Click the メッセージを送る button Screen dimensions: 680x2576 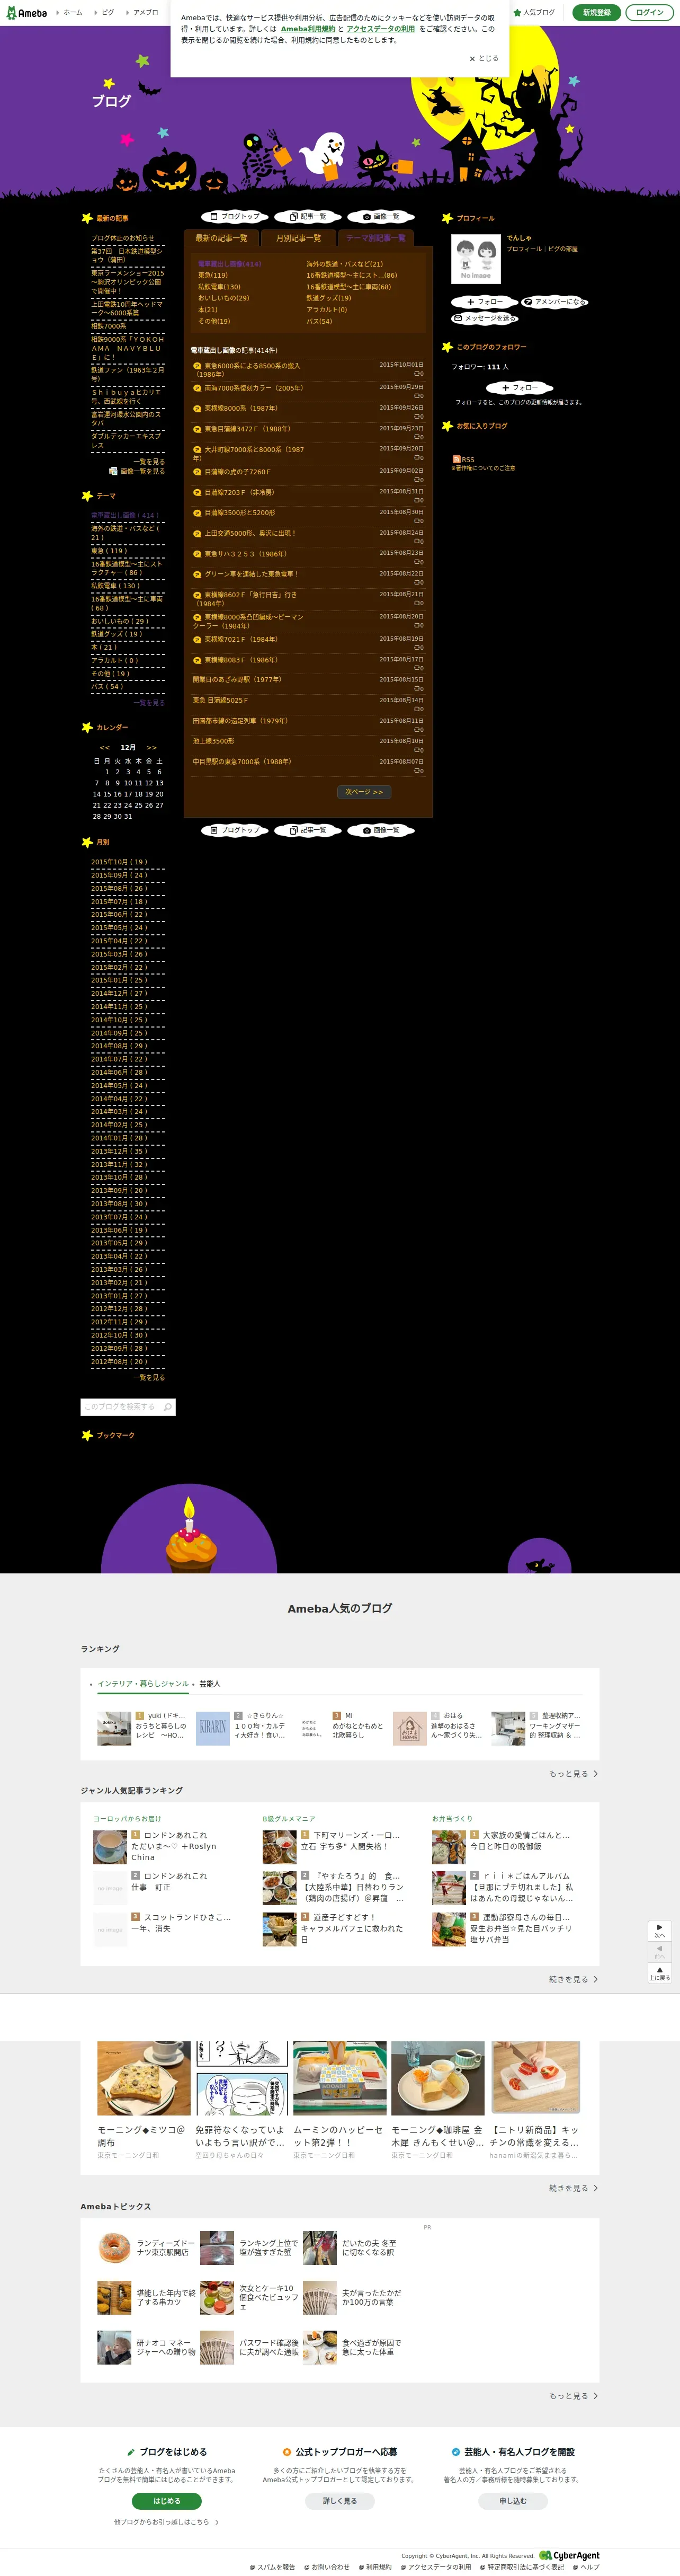(485, 318)
